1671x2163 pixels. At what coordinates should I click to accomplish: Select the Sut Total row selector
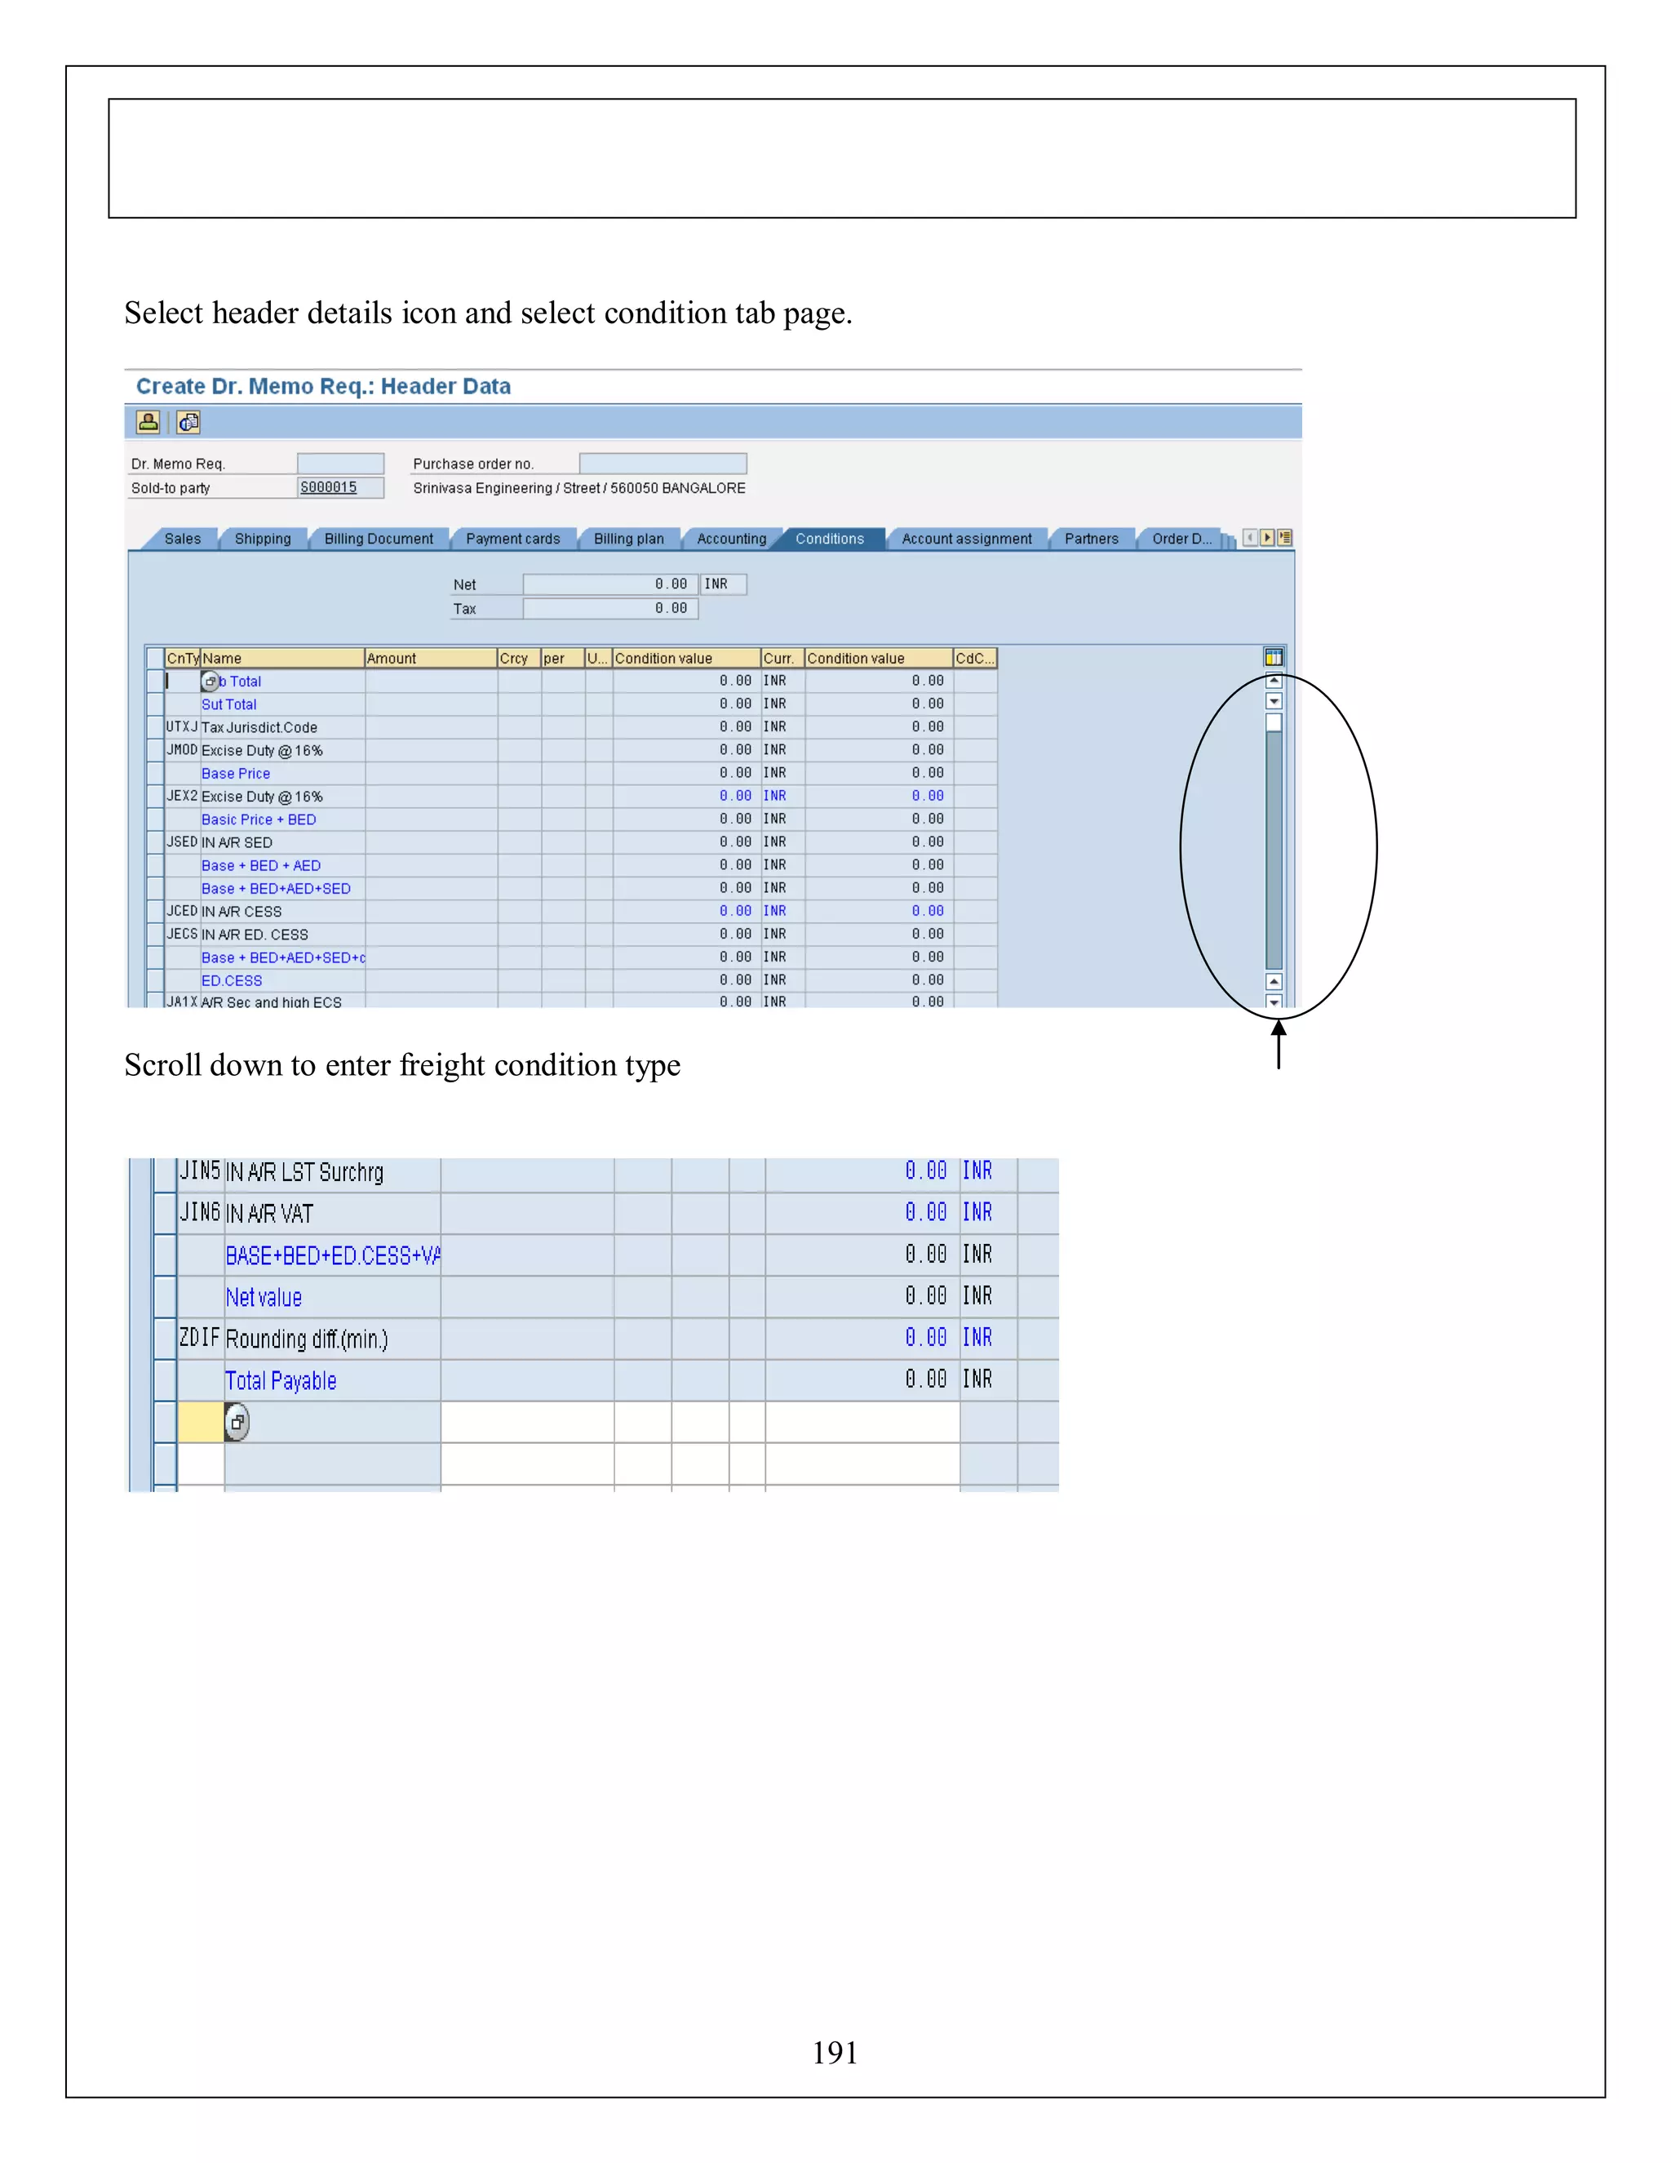[x=154, y=704]
